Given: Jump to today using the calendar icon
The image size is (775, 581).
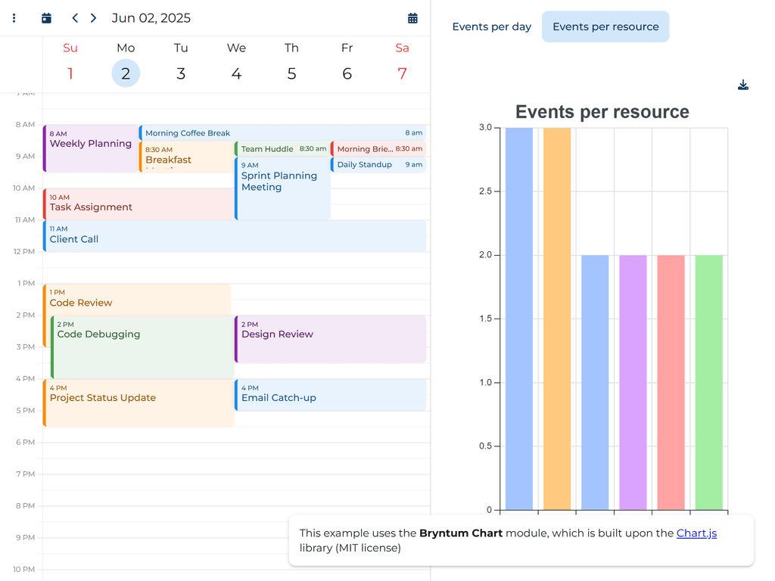Looking at the screenshot, I should pyautogui.click(x=45, y=17).
